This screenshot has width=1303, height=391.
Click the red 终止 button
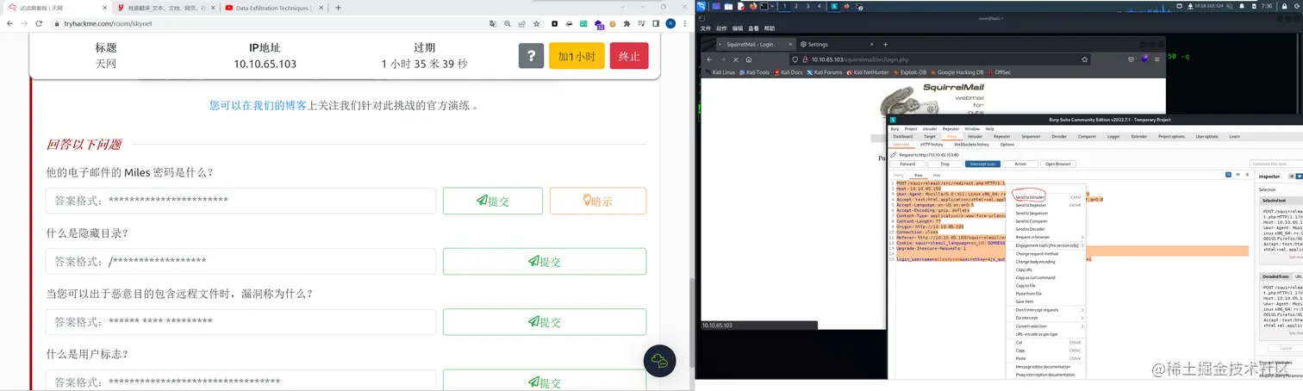[629, 56]
